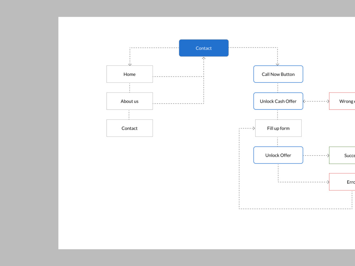The image size is (355, 266).
Task: Select the About us node
Action: [130, 101]
